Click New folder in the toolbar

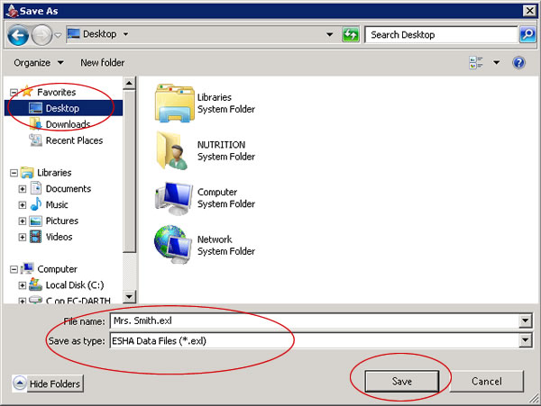(x=102, y=63)
